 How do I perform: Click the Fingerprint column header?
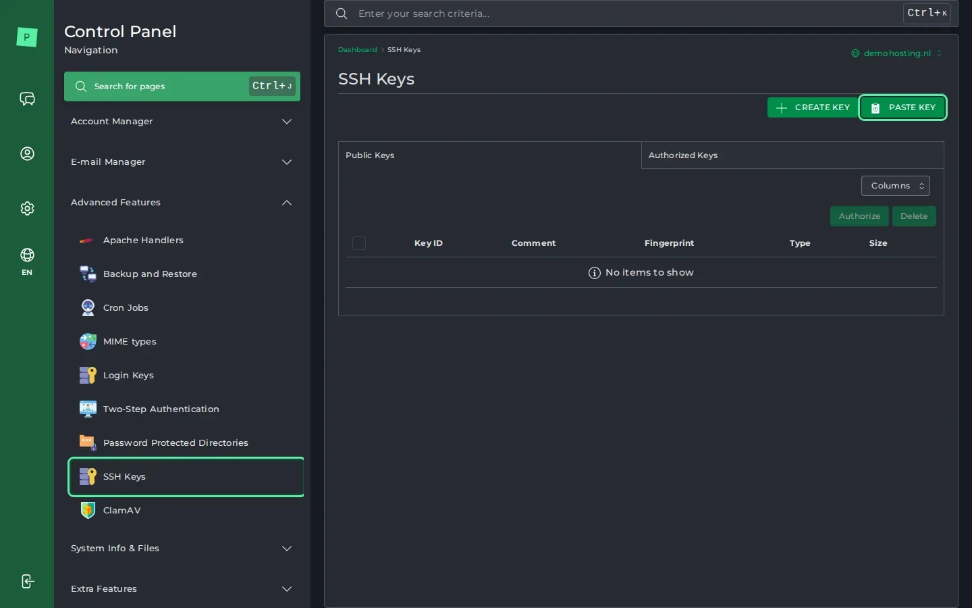669,243
